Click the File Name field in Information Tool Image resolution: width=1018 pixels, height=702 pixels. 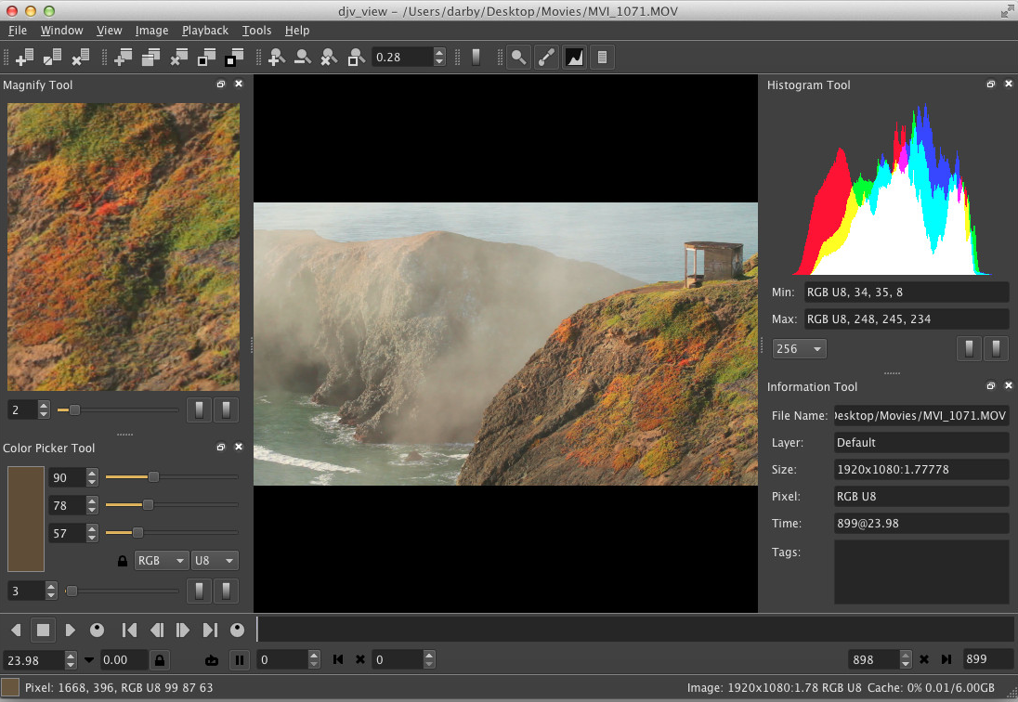pos(920,415)
